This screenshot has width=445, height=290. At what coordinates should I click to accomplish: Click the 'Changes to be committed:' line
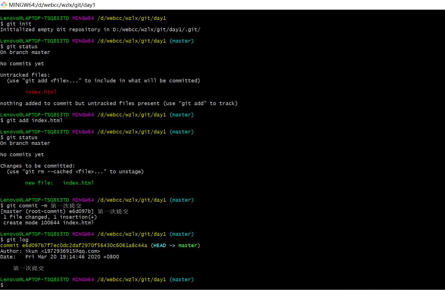click(38, 166)
